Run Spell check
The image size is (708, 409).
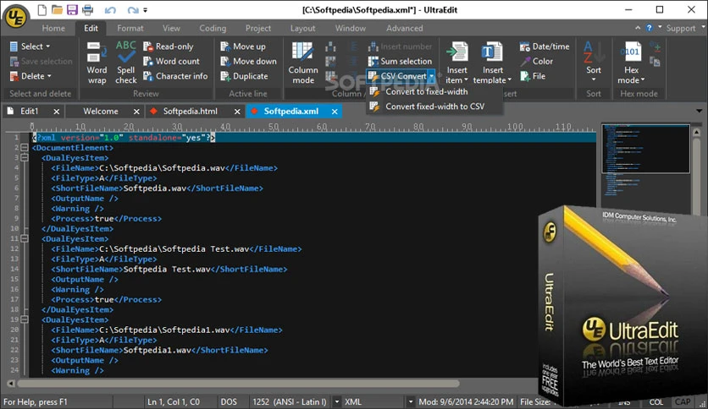coord(125,63)
